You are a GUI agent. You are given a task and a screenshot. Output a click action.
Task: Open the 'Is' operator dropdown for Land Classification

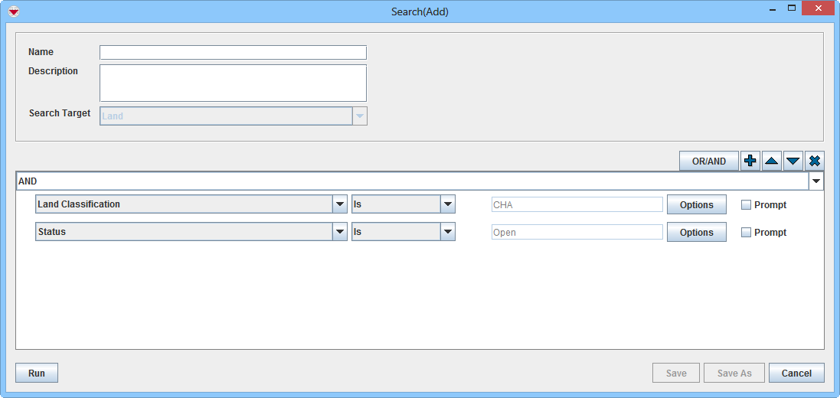tap(448, 204)
